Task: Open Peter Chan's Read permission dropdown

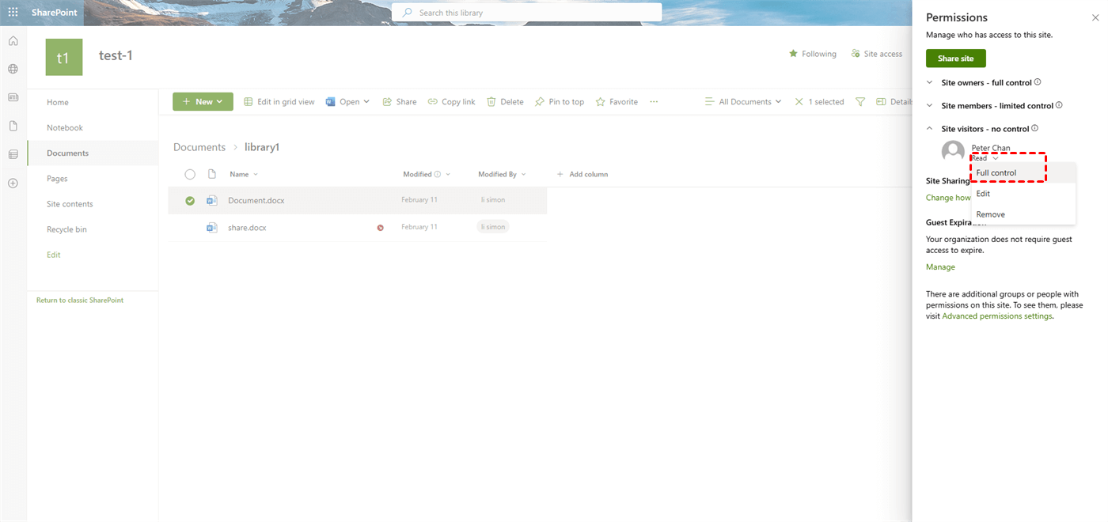Action: point(985,158)
